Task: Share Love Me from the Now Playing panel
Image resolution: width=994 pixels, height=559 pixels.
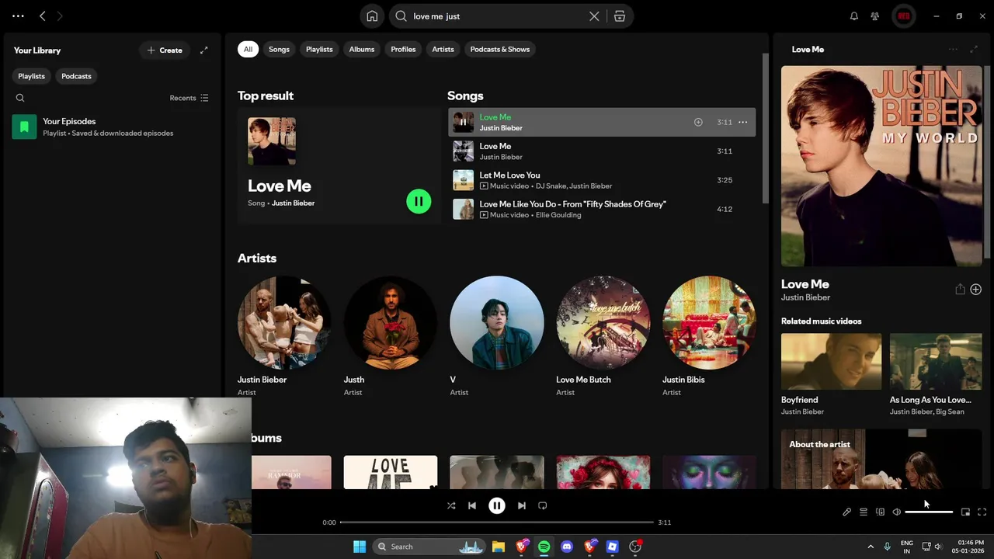Action: pyautogui.click(x=960, y=289)
